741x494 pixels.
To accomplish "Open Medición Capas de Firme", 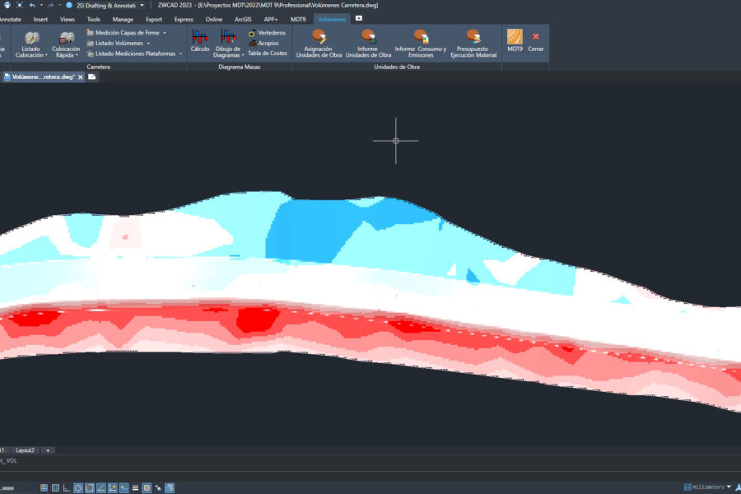I will click(123, 33).
